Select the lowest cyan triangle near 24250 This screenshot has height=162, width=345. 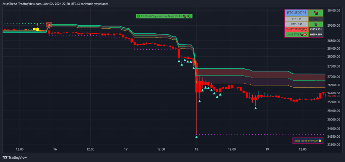(196, 137)
